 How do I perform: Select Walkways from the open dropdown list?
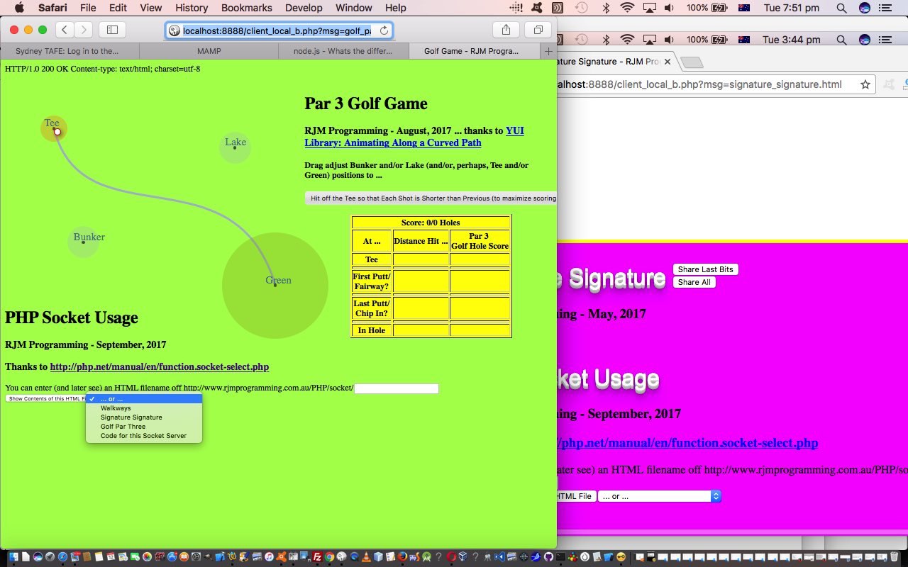[116, 408]
